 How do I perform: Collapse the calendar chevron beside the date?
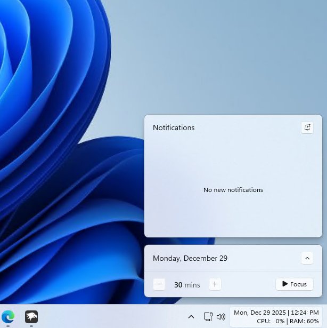pos(307,258)
